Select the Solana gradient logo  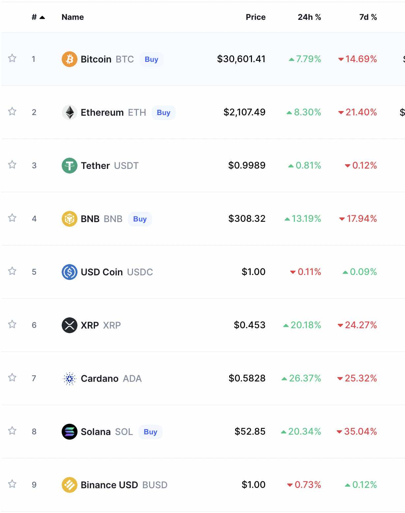click(70, 432)
